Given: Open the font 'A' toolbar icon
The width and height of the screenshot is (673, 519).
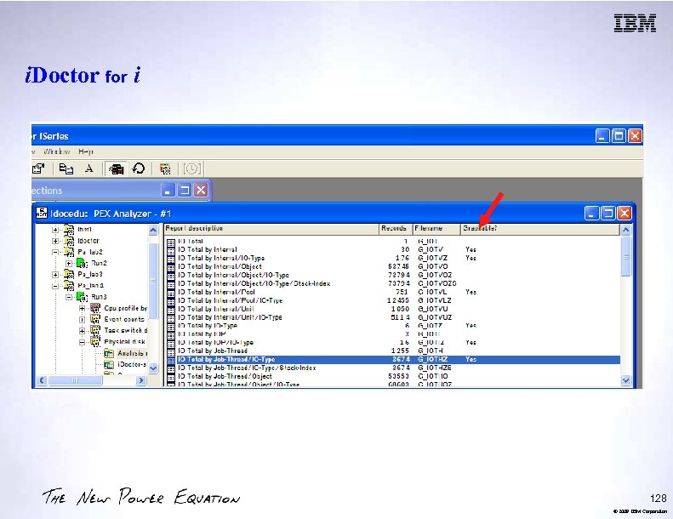Looking at the screenshot, I should (88, 168).
